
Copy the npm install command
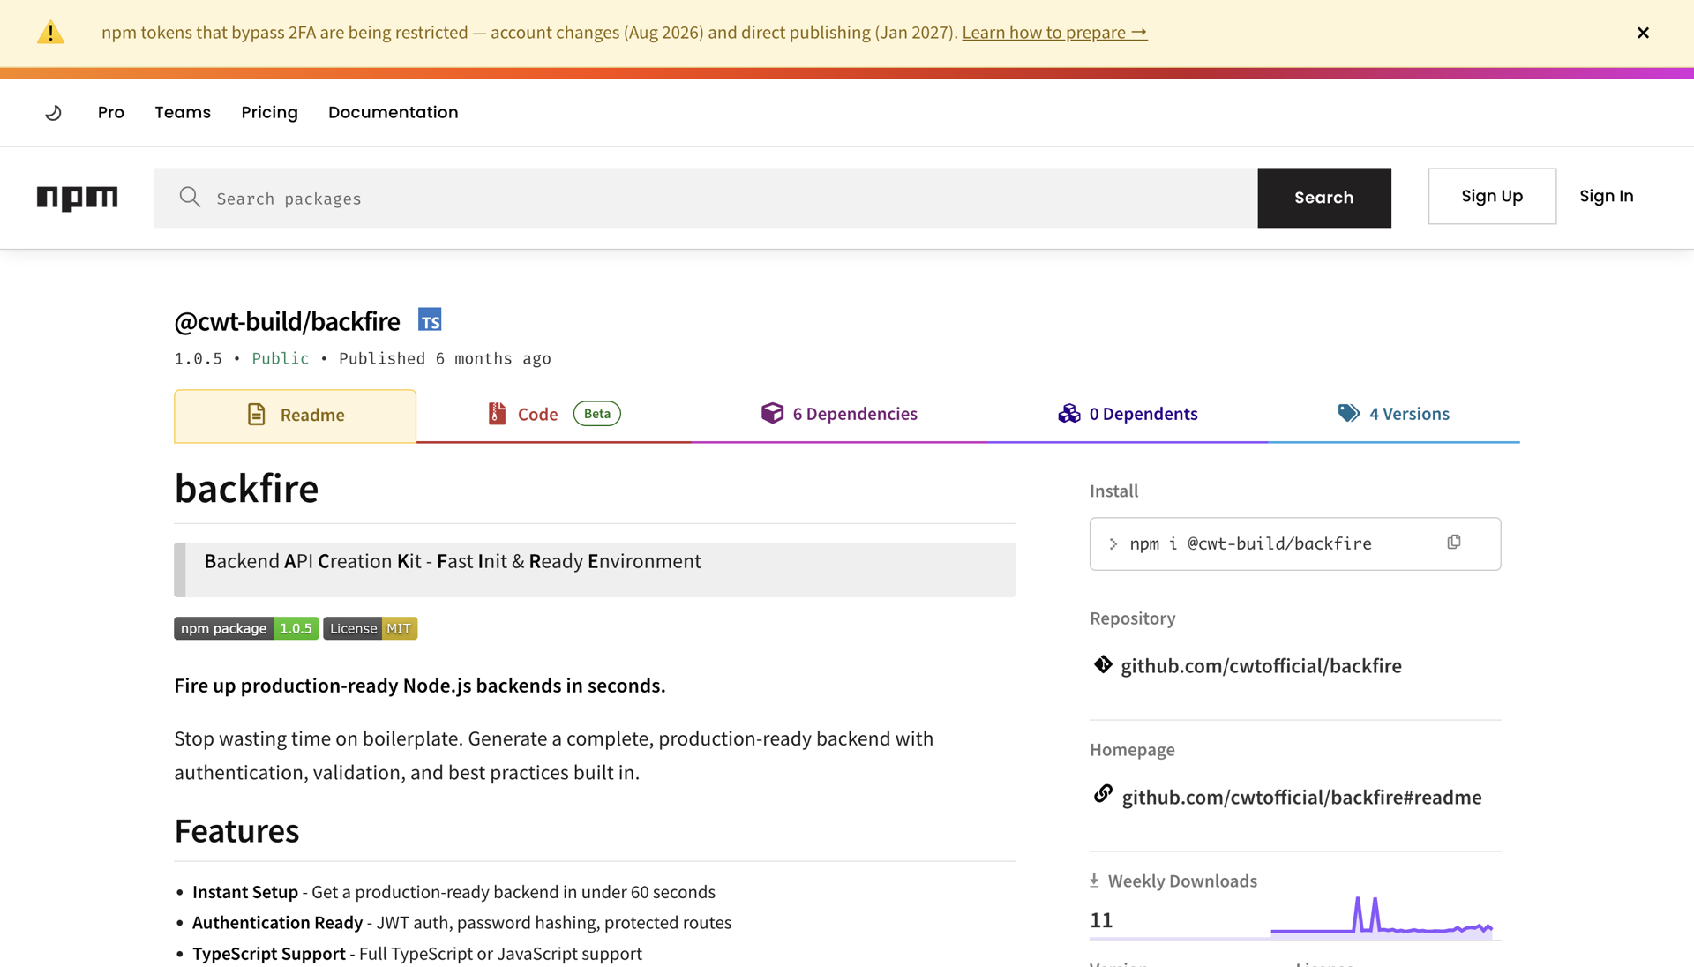coord(1454,543)
